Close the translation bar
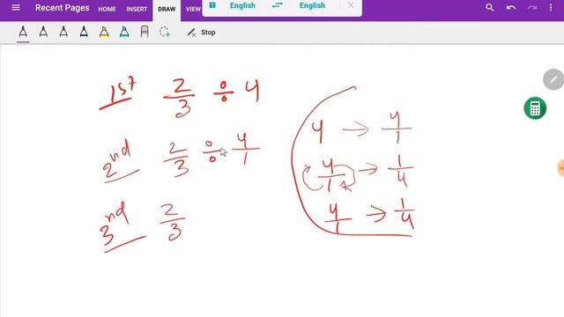This screenshot has height=317, width=564. (351, 5)
